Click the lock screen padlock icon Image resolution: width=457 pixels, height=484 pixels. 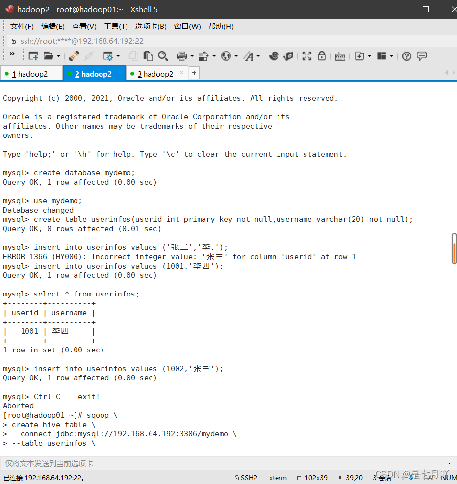pyautogui.click(x=322, y=56)
